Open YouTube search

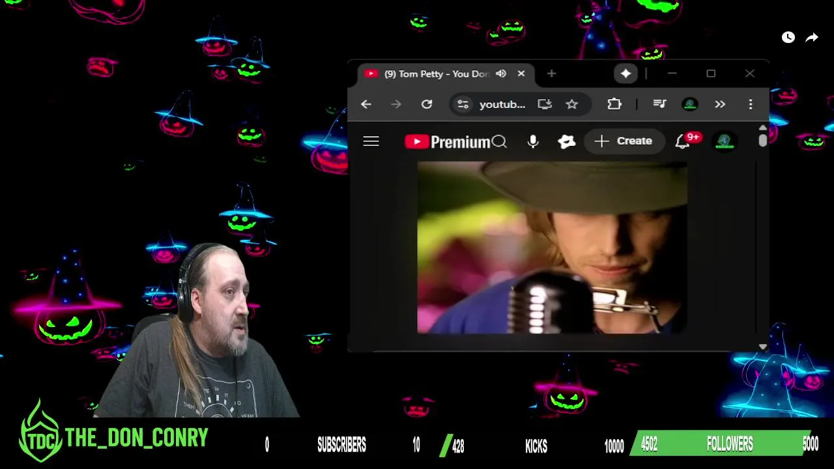(x=499, y=141)
